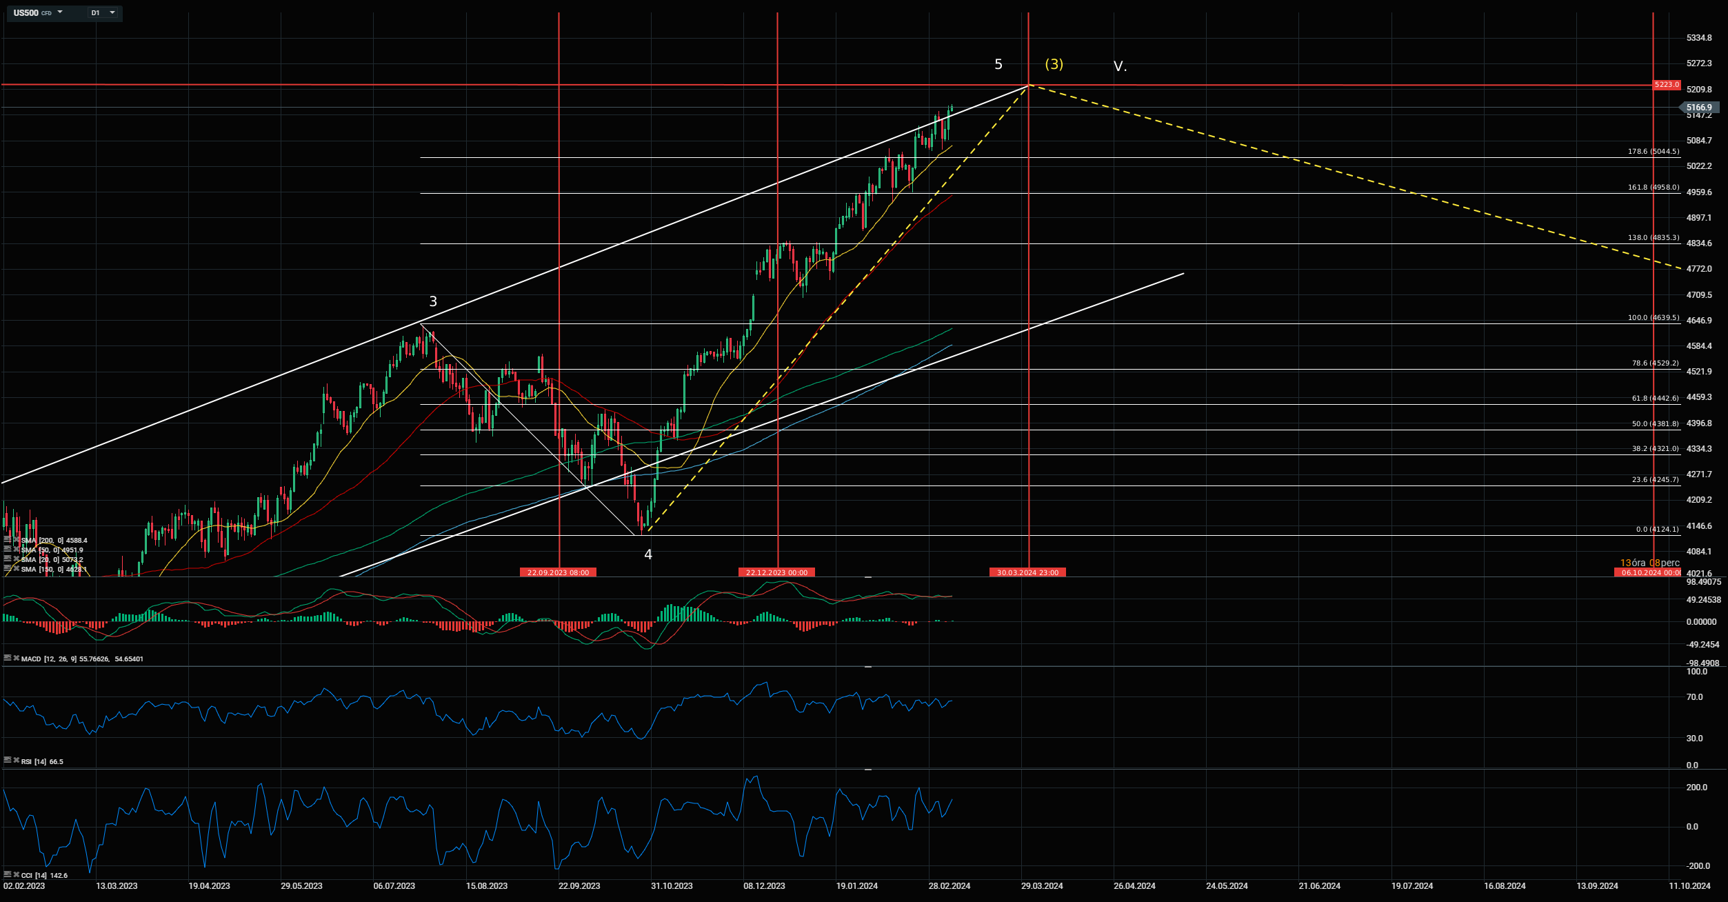Open settings icon for SMA 20 indicator

tap(7, 559)
